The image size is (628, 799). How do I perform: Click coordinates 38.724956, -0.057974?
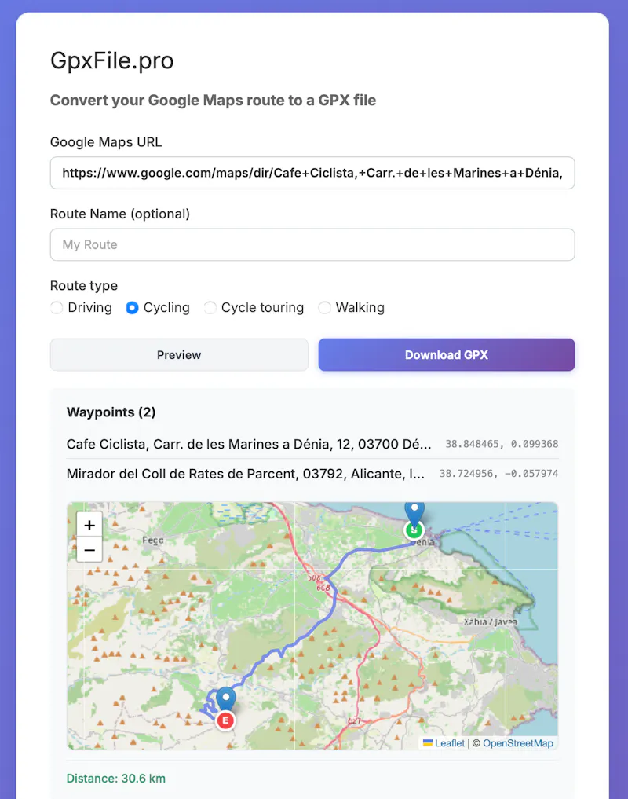click(x=498, y=474)
